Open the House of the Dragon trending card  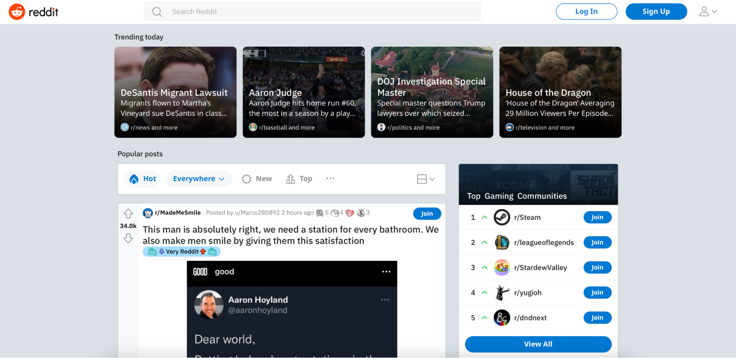[560, 92]
